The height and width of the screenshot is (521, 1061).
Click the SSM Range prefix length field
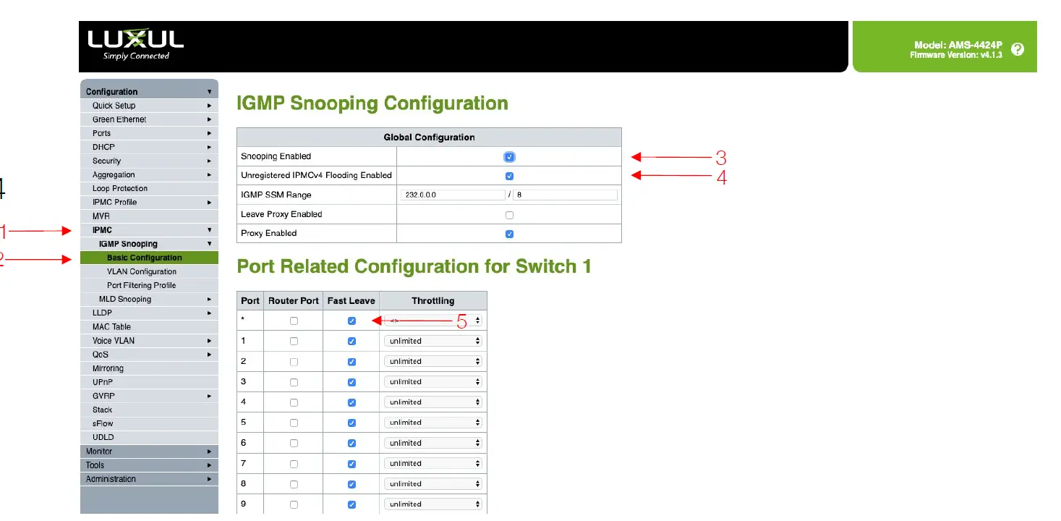[566, 194]
